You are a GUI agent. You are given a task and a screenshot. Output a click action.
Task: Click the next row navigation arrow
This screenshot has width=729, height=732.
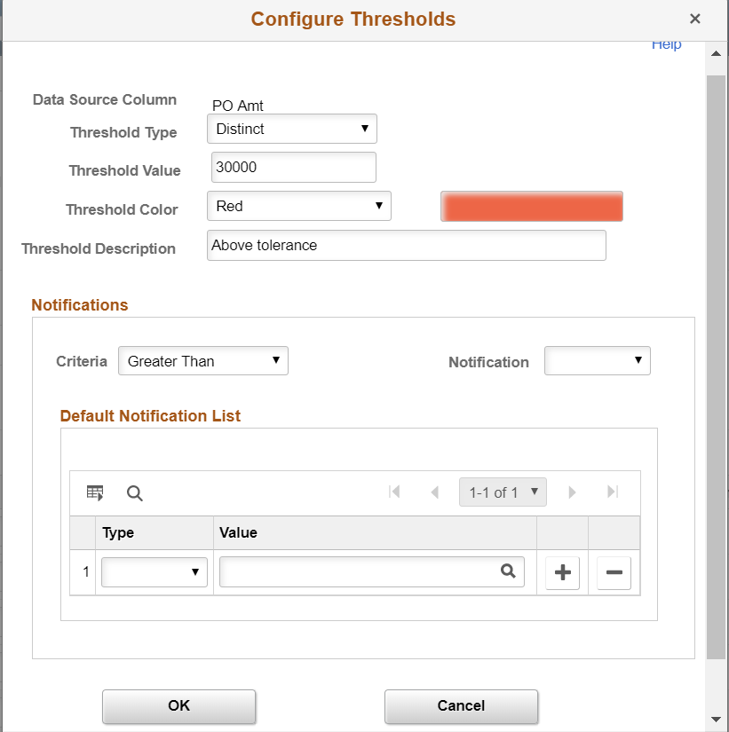point(572,492)
